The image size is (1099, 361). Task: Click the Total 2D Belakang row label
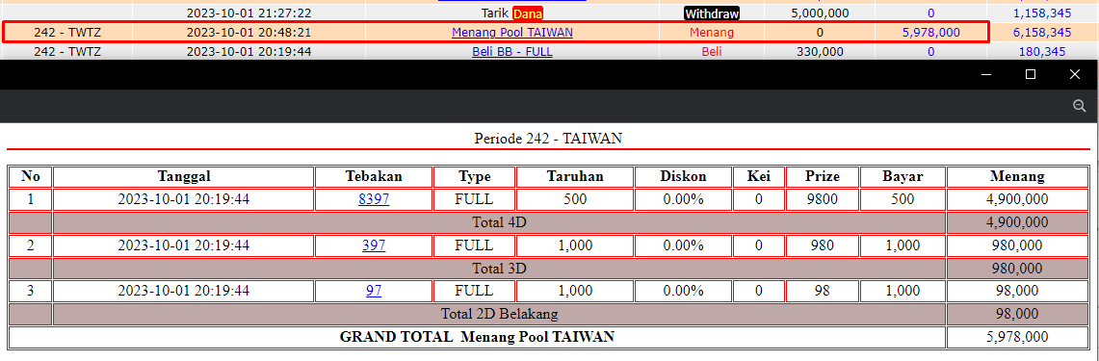(x=499, y=314)
